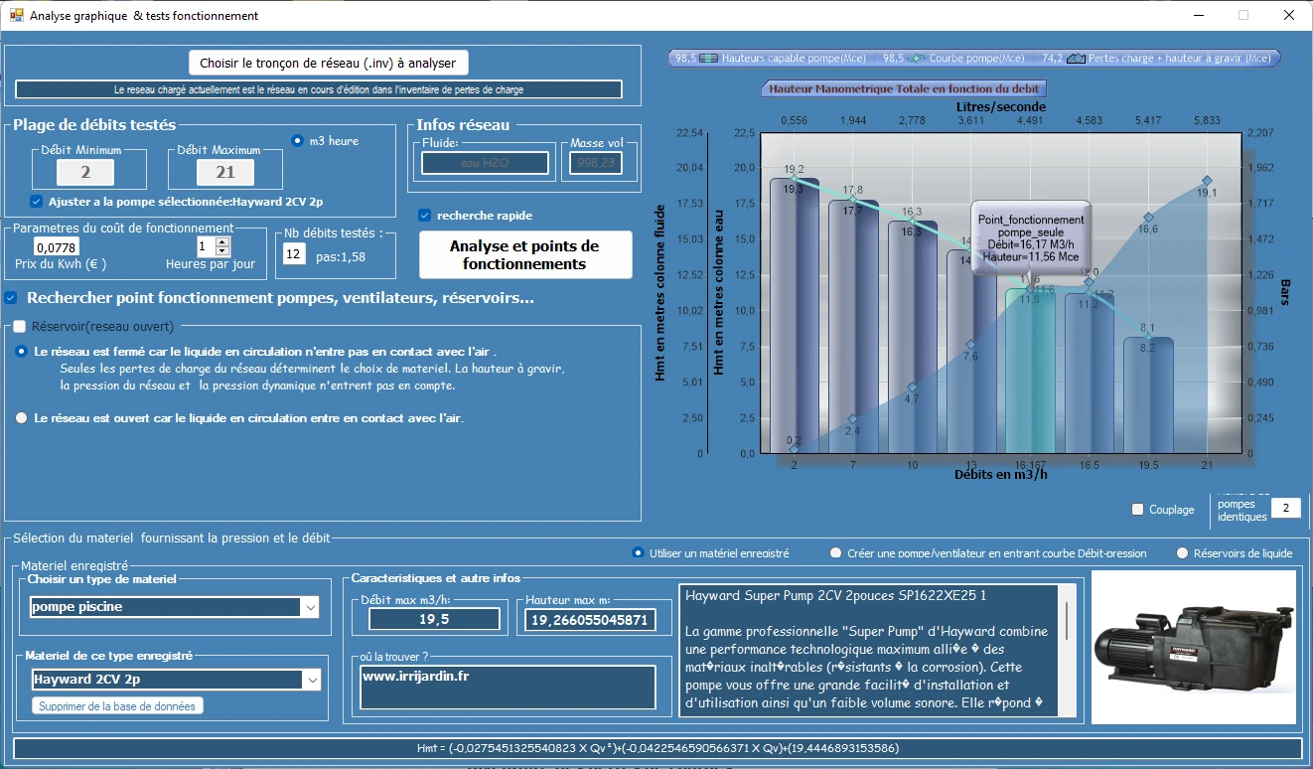Choose Créer une pompe/ventilateur option
Screen dimensions: 1313x769
[x=836, y=552]
